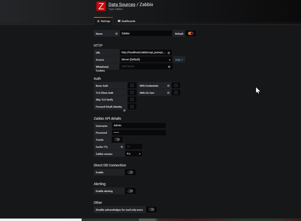Expand the Help section beside Access
The image size is (301, 221).
[179, 60]
